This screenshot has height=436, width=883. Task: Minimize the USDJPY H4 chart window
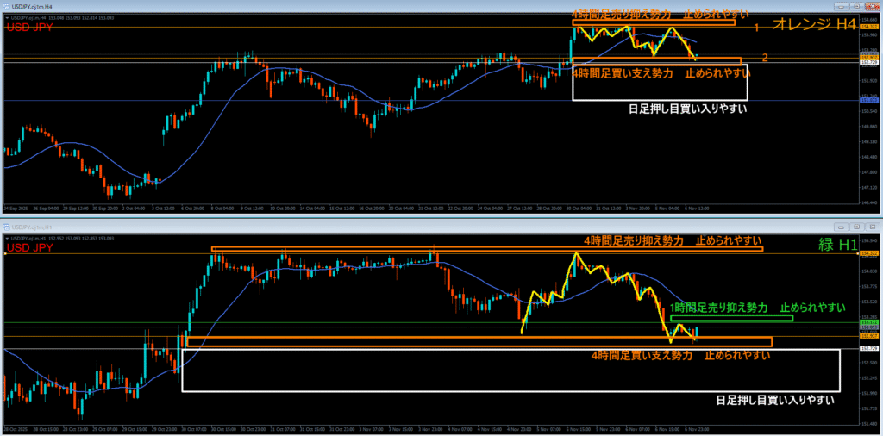click(843, 6)
